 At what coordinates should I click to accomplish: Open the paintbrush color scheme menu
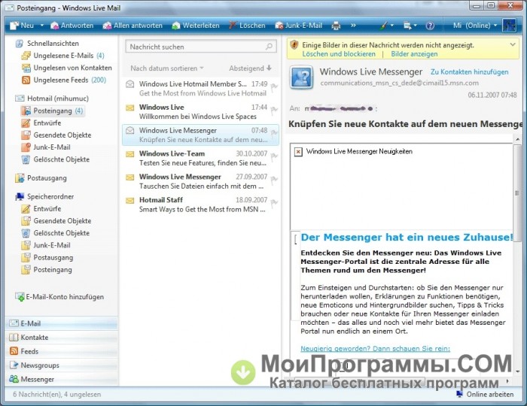point(385,26)
